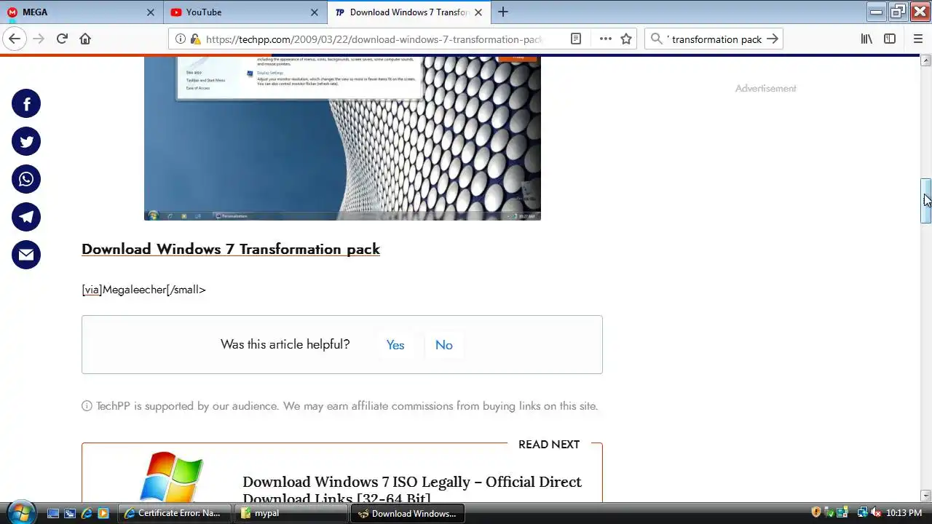Go to browser home page

tap(85, 39)
